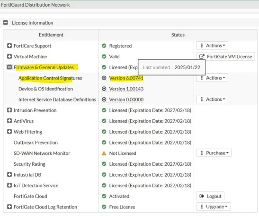Open Upgrade dropdown for Cloud Log Retention
This screenshot has height=216, width=259.
click(213, 207)
